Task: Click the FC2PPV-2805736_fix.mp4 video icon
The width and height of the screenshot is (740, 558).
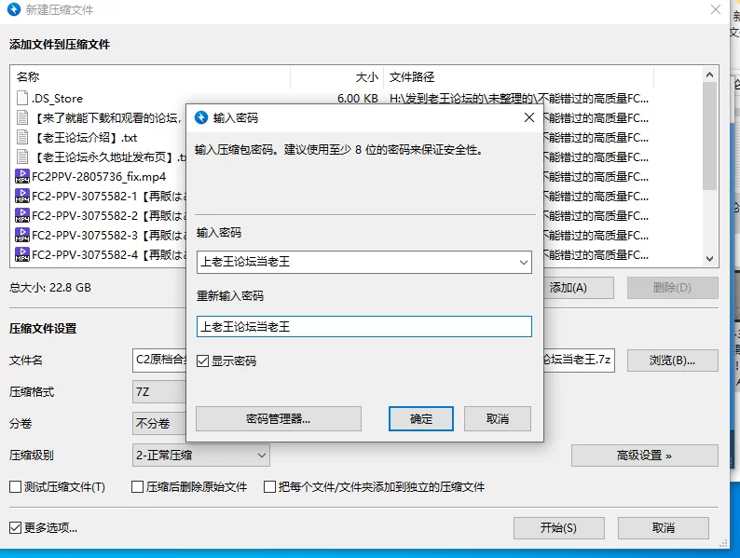Action: [22, 176]
